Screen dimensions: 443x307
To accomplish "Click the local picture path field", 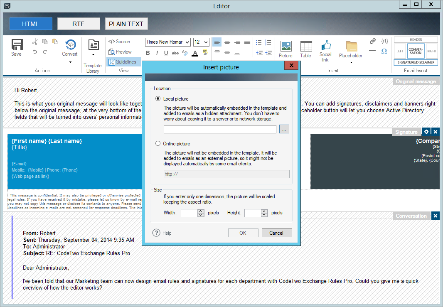I will [x=220, y=129].
